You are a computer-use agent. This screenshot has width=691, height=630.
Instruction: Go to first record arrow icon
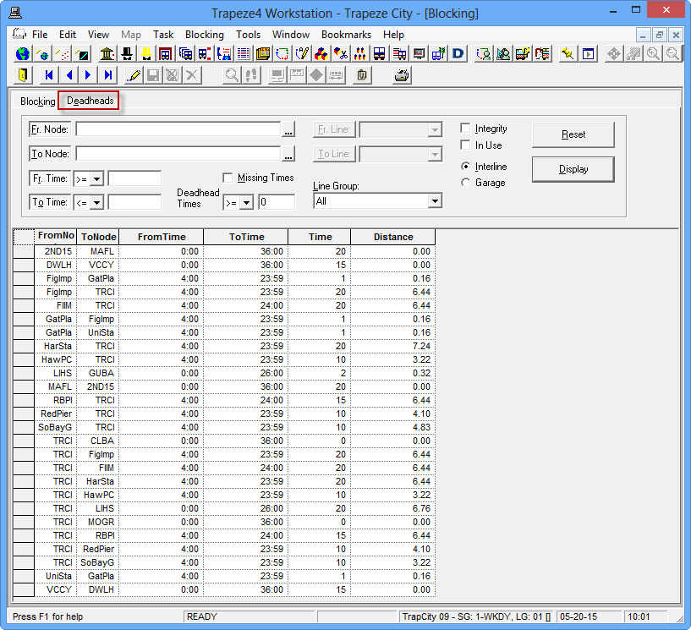point(50,75)
